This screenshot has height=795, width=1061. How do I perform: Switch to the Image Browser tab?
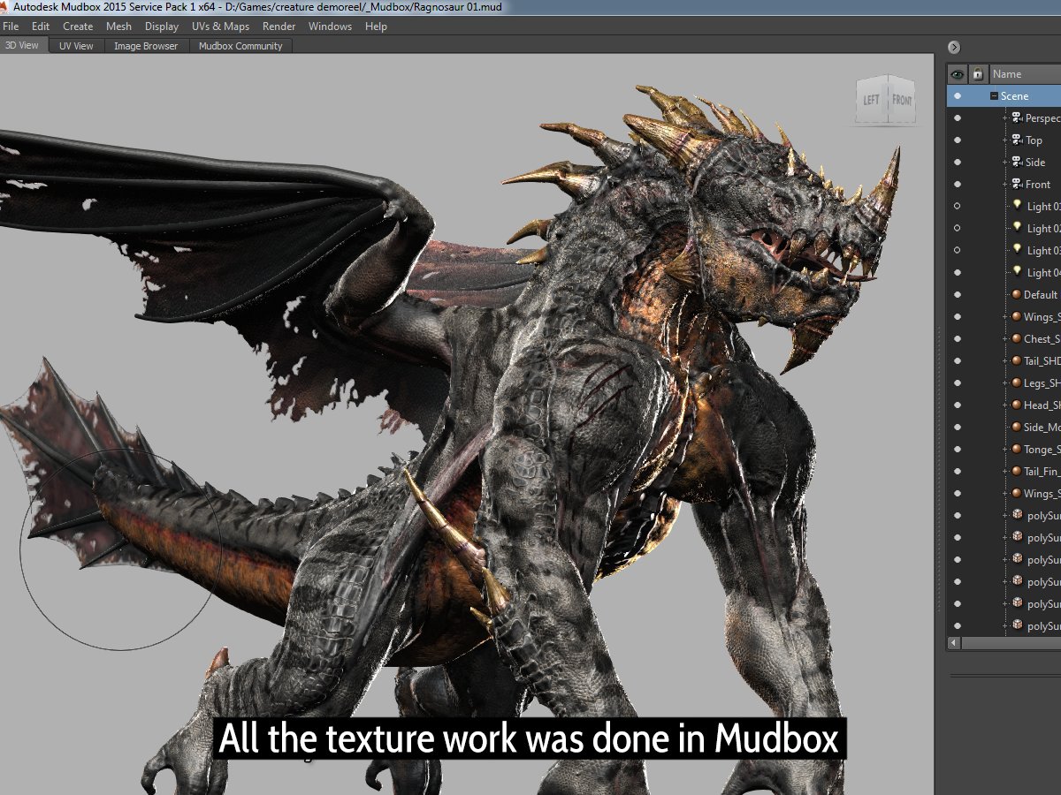tap(146, 46)
